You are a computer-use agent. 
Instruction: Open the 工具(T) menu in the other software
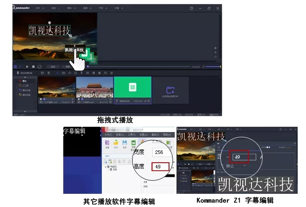(x=132, y=135)
